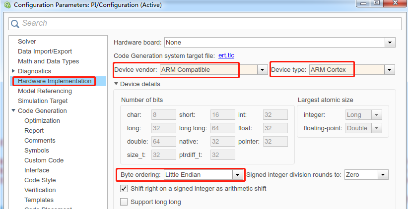Open Report under Code Generation
Image resolution: width=408 pixels, height=209 pixels.
point(34,131)
